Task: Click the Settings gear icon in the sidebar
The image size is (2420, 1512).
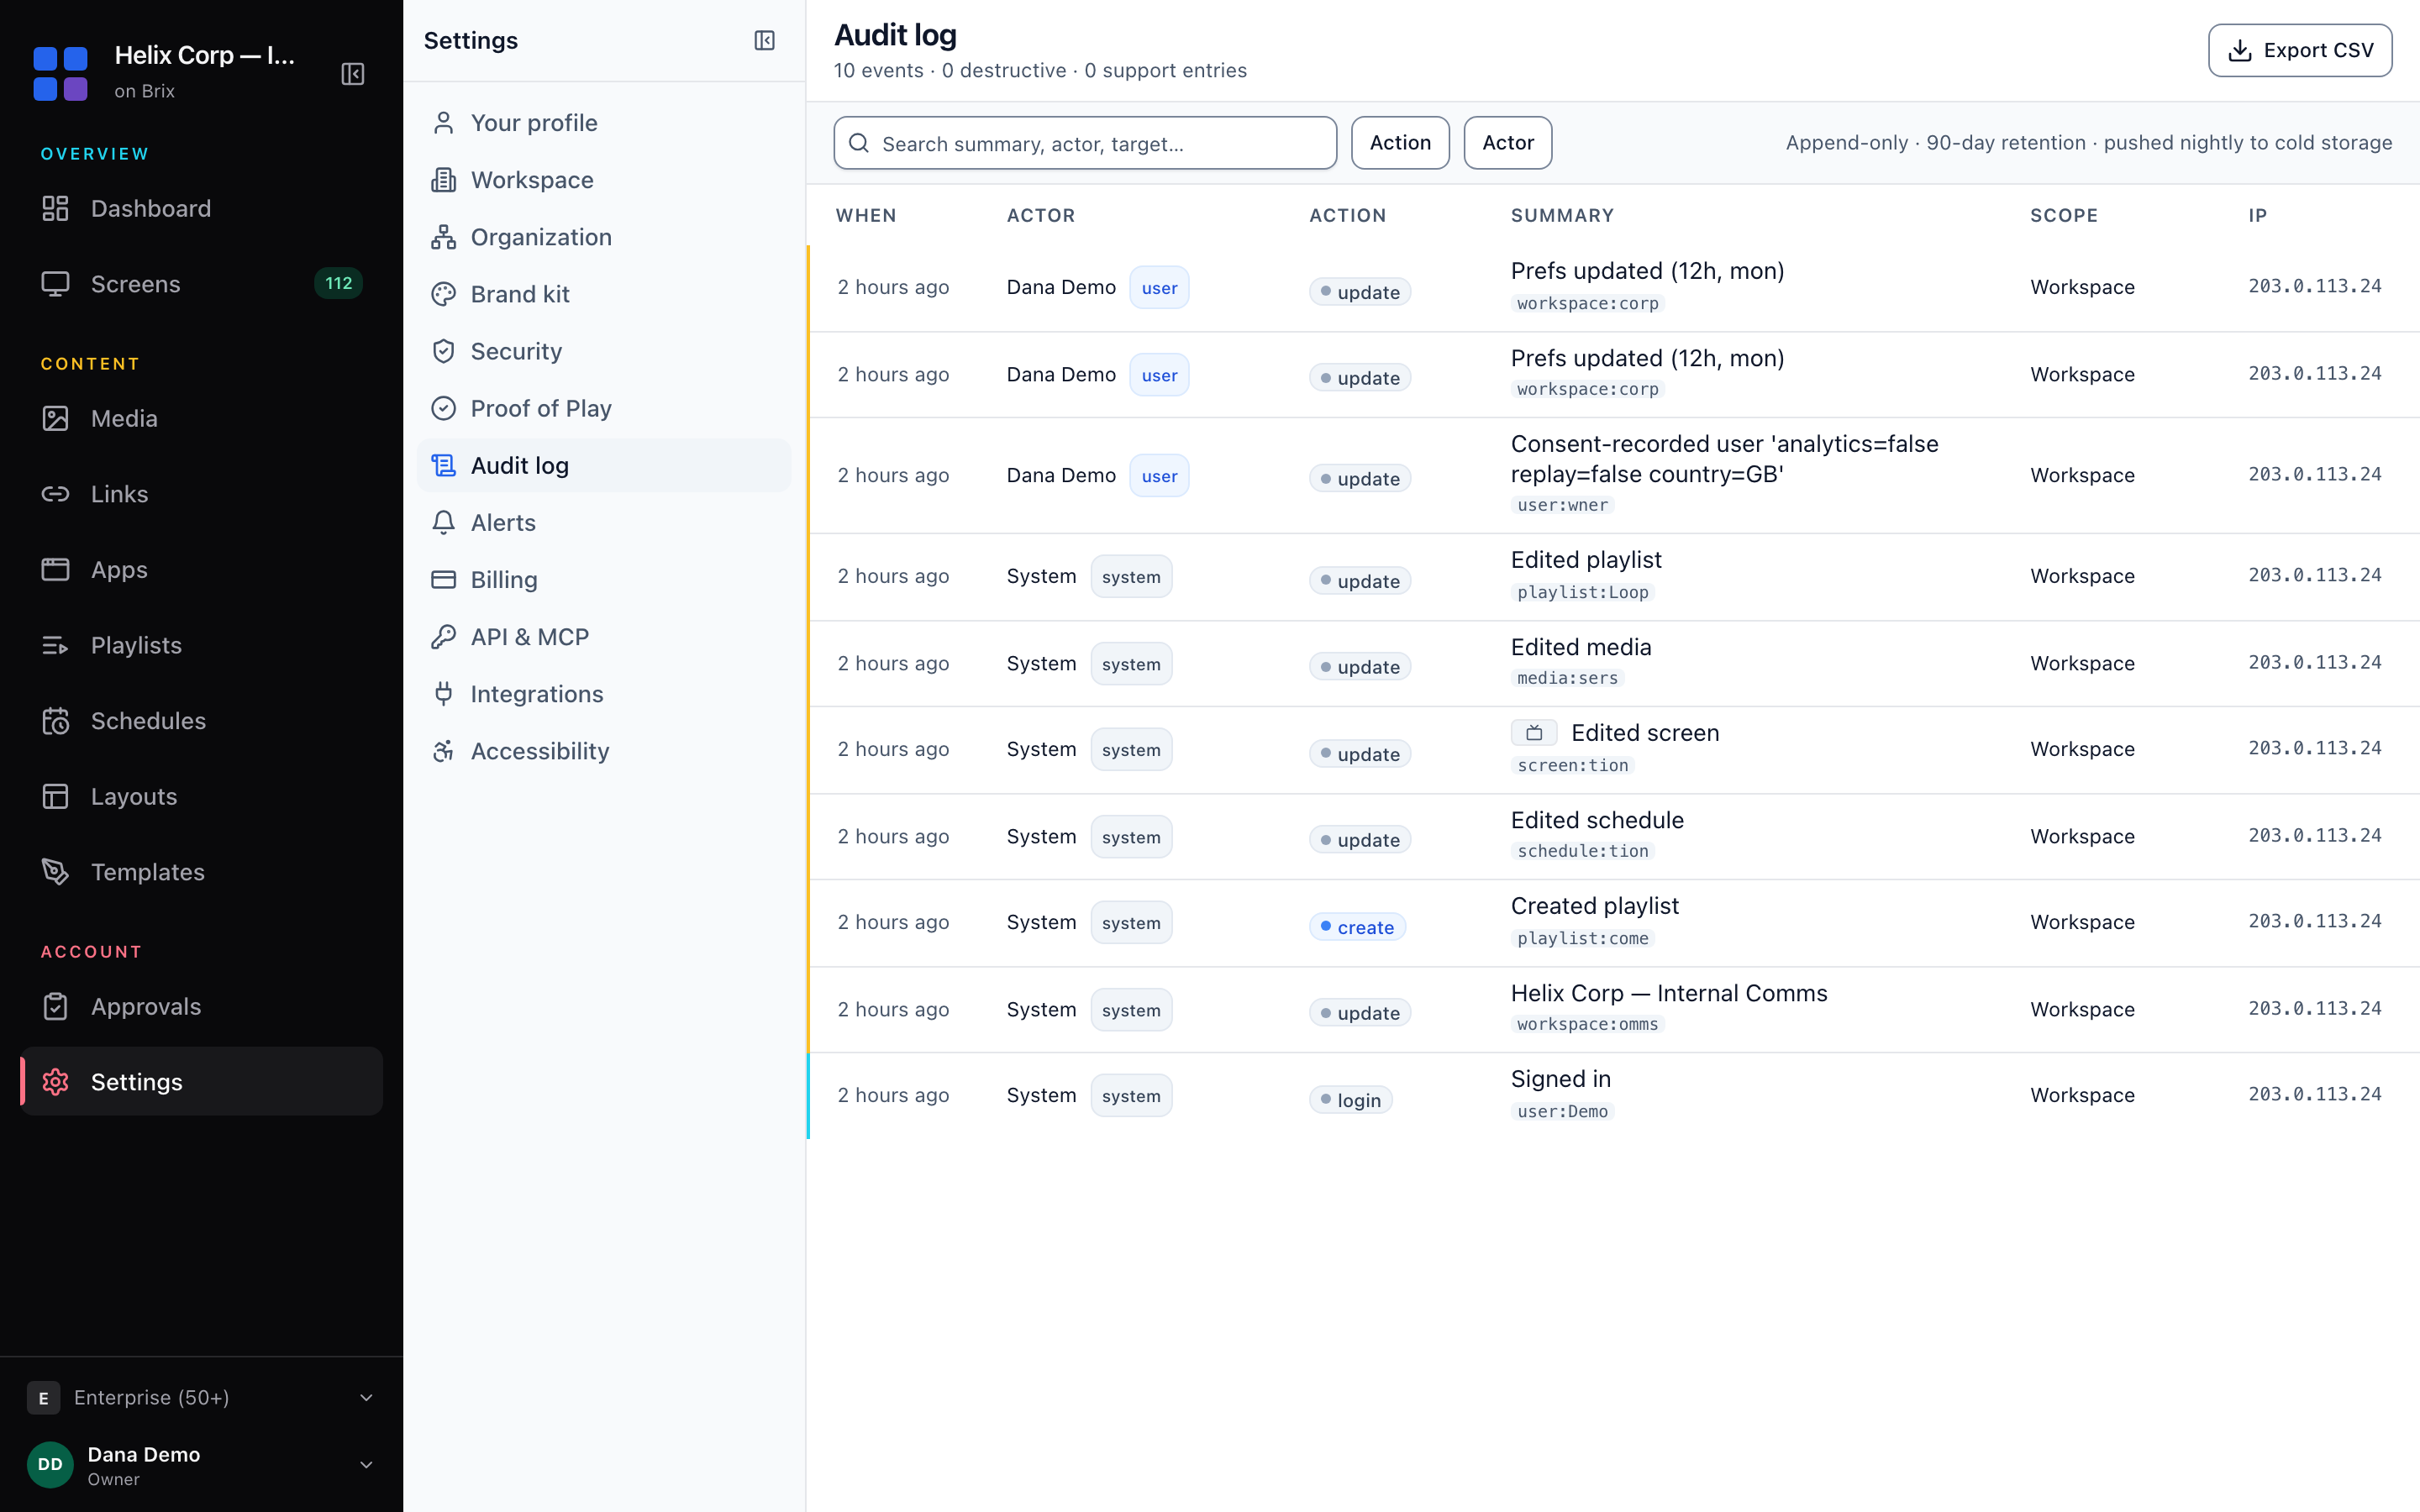Action: coord(55,1082)
